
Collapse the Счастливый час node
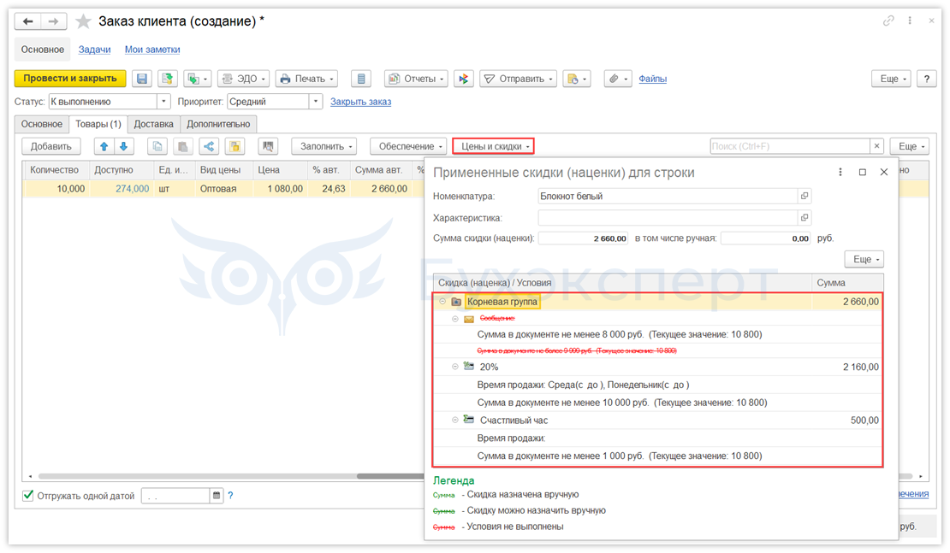[x=455, y=420]
